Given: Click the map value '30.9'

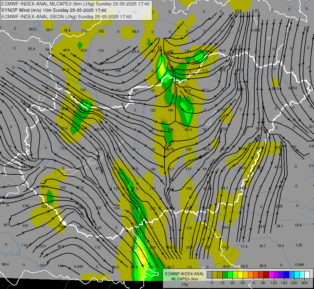Looking at the screenshot, I should click(x=226, y=267).
